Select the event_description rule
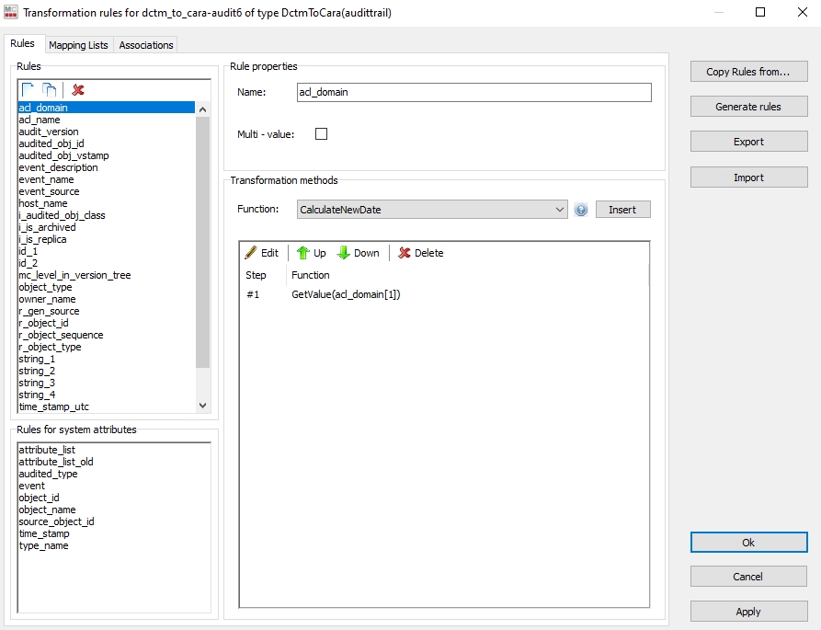The width and height of the screenshot is (821, 630). click(58, 167)
